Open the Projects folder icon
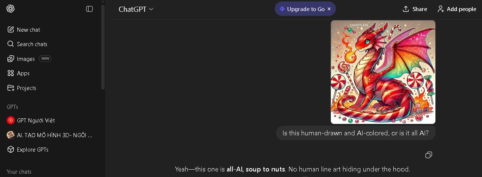The image size is (482, 177). (10, 88)
